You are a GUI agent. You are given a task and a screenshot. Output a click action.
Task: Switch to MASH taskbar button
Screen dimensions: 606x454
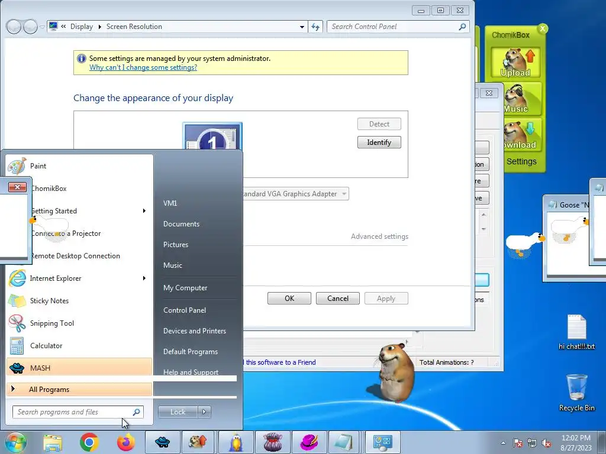coord(162,442)
